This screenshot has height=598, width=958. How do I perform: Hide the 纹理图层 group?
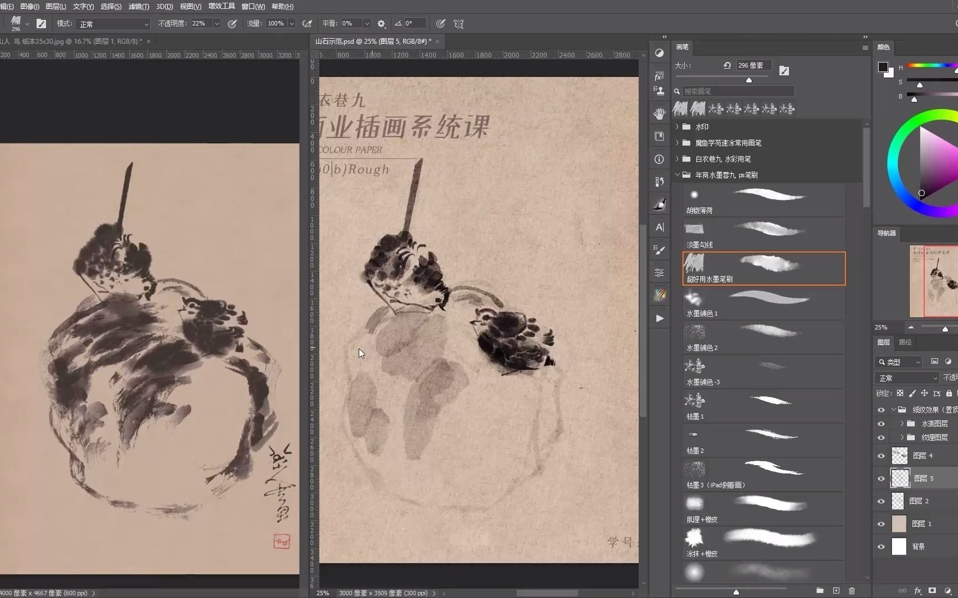(881, 437)
